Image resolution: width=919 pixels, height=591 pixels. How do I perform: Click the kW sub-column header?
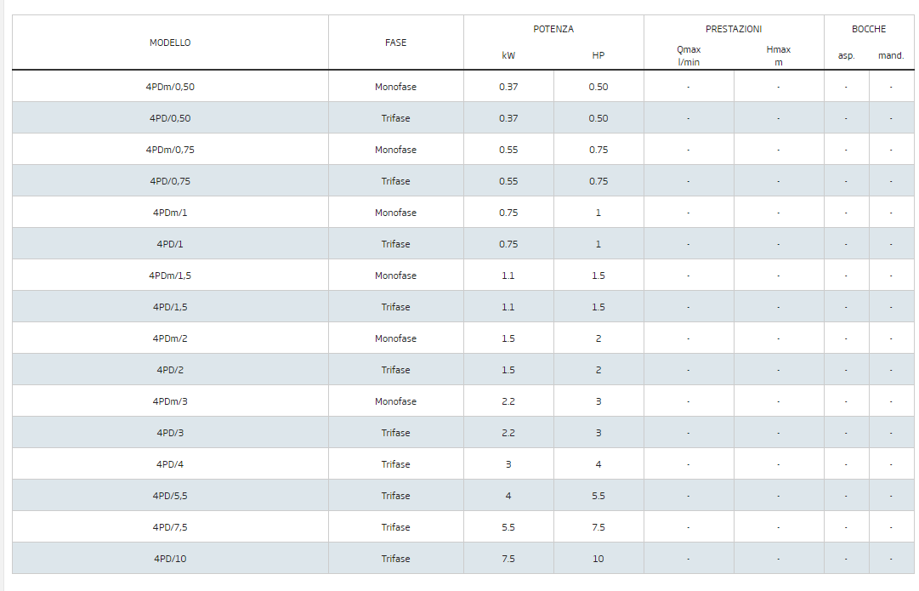(508, 56)
